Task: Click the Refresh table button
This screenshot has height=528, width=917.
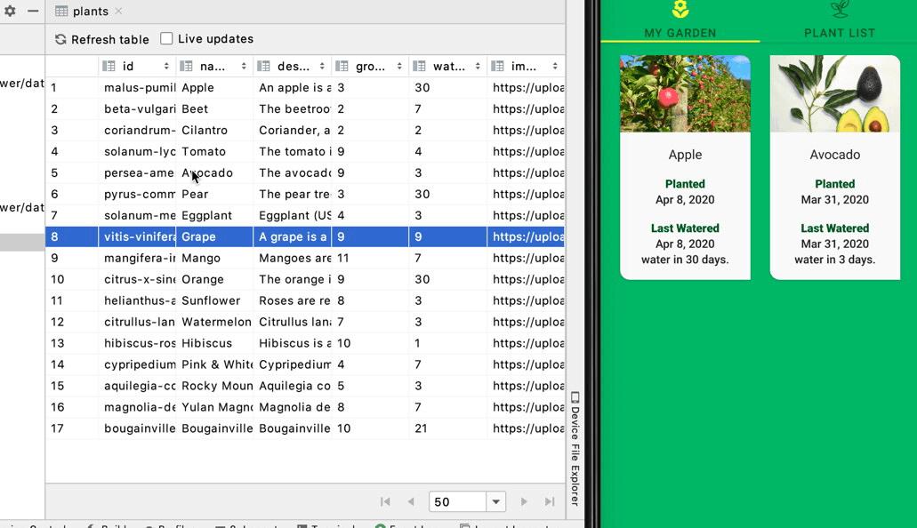Action: [x=101, y=39]
